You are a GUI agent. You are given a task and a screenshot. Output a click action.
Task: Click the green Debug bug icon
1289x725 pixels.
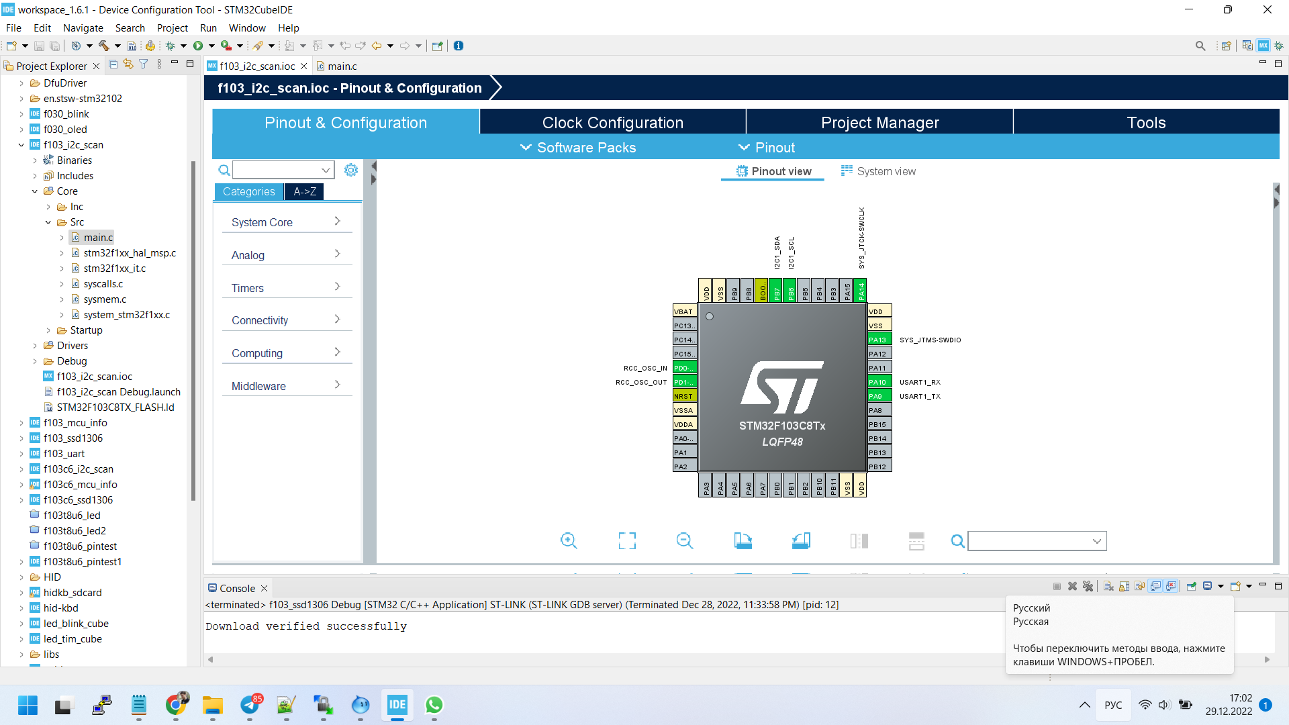pyautogui.click(x=171, y=46)
